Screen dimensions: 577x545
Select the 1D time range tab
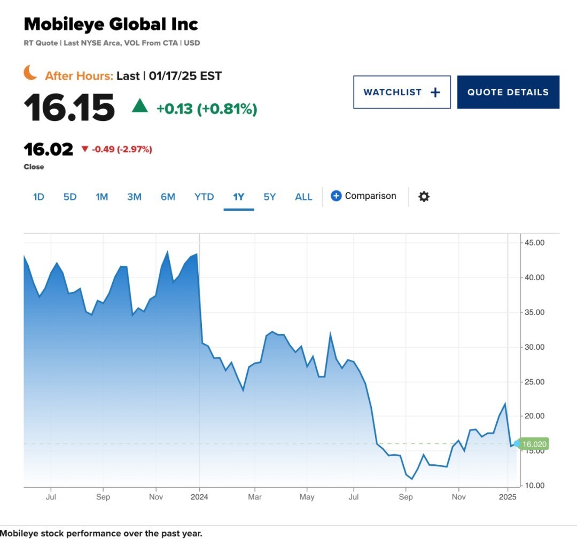point(38,197)
